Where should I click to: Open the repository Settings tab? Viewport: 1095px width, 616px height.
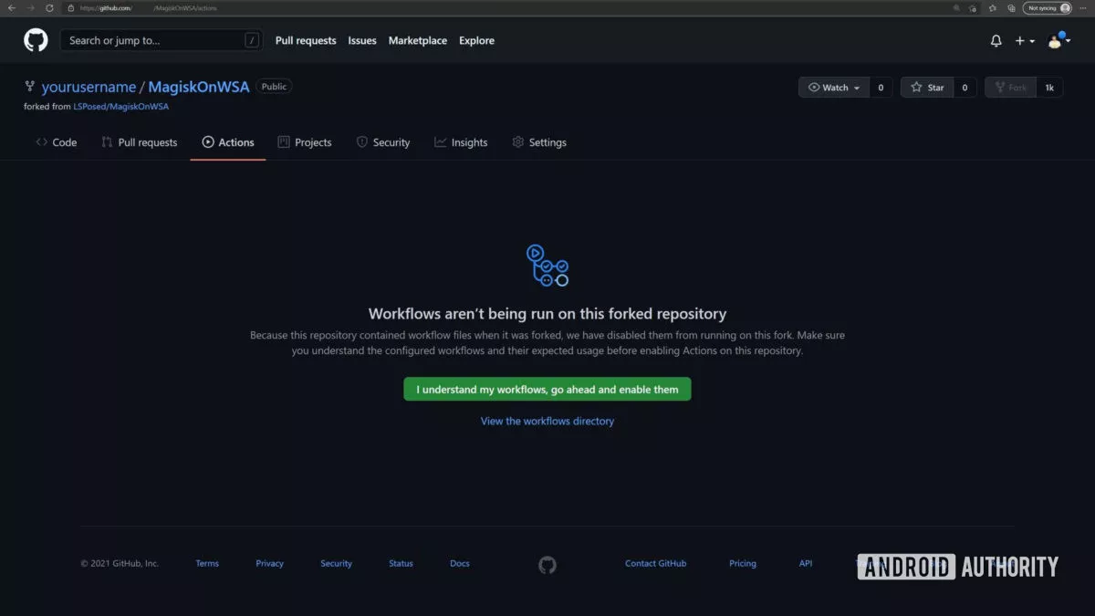(539, 142)
